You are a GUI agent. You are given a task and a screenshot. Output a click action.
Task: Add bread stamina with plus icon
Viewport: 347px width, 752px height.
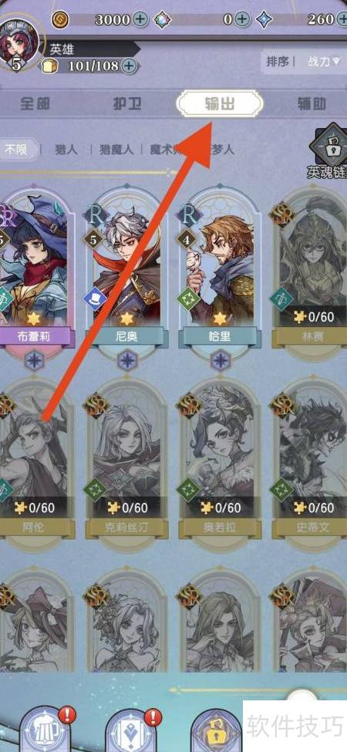[129, 66]
